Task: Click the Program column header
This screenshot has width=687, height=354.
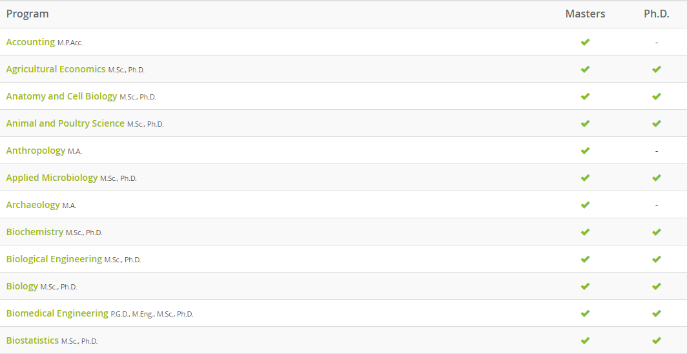Action: pos(27,14)
